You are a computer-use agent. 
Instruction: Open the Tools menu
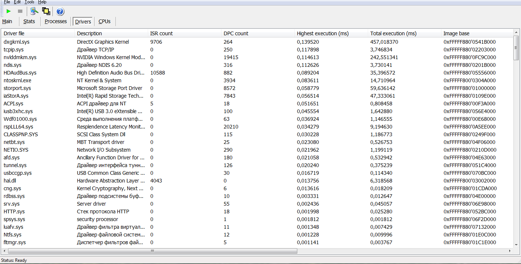29,2
